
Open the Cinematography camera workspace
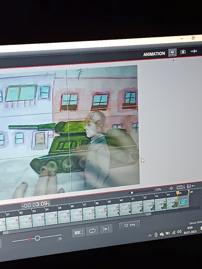183,52
